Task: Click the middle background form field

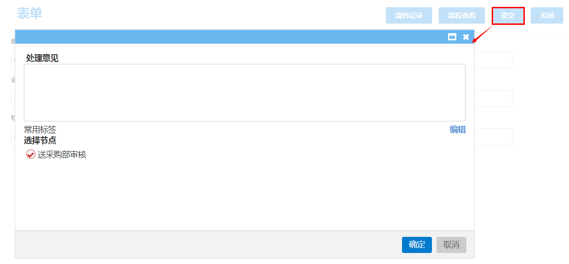Action: [494, 98]
